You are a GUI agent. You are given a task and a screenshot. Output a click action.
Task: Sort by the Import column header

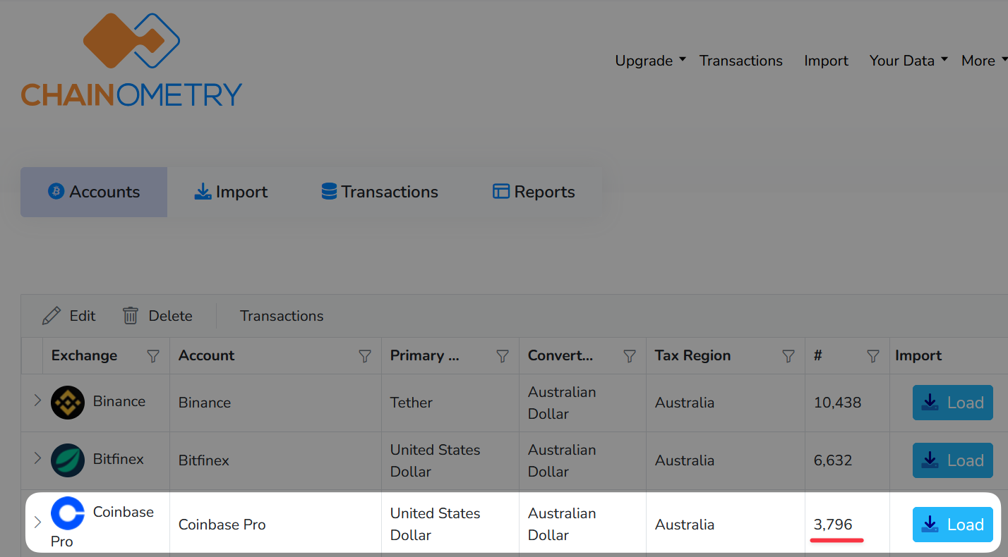coord(918,355)
